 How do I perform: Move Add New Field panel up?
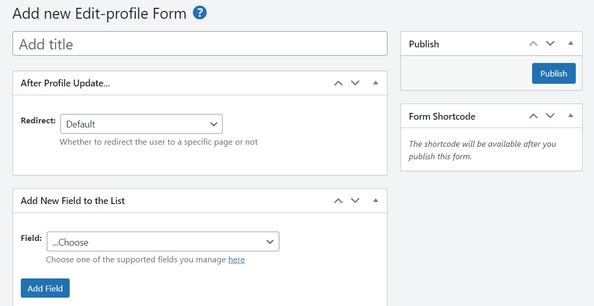[x=338, y=200]
